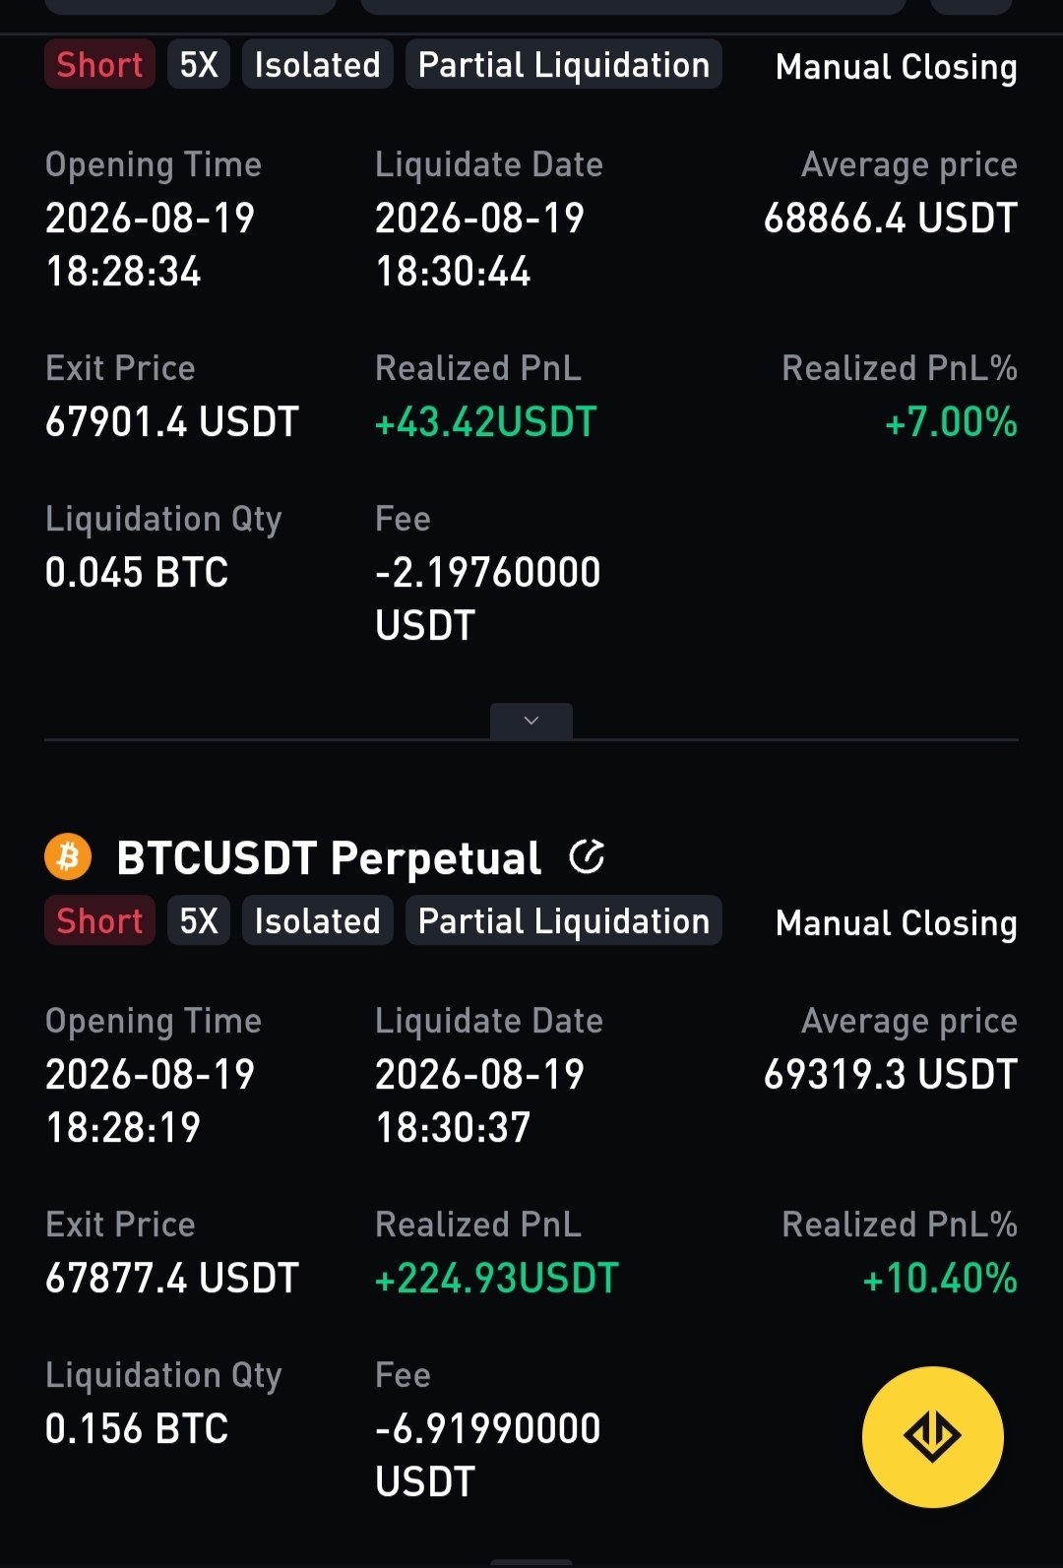Image resolution: width=1063 pixels, height=1568 pixels.
Task: Tap the second position's 5X leverage tag
Action: click(199, 921)
